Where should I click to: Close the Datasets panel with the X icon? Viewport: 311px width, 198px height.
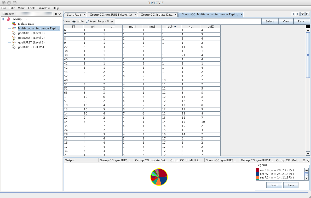[60, 14]
